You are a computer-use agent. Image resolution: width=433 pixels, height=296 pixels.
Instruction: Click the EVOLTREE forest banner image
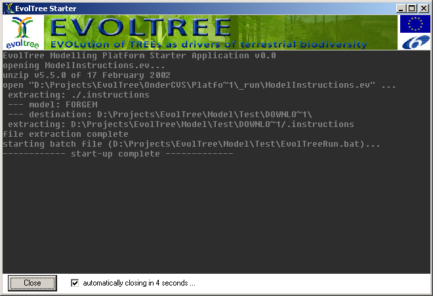pyautogui.click(x=220, y=32)
